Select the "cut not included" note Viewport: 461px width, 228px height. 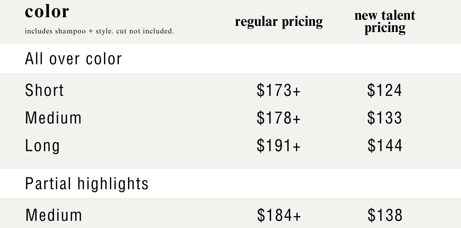(145, 31)
